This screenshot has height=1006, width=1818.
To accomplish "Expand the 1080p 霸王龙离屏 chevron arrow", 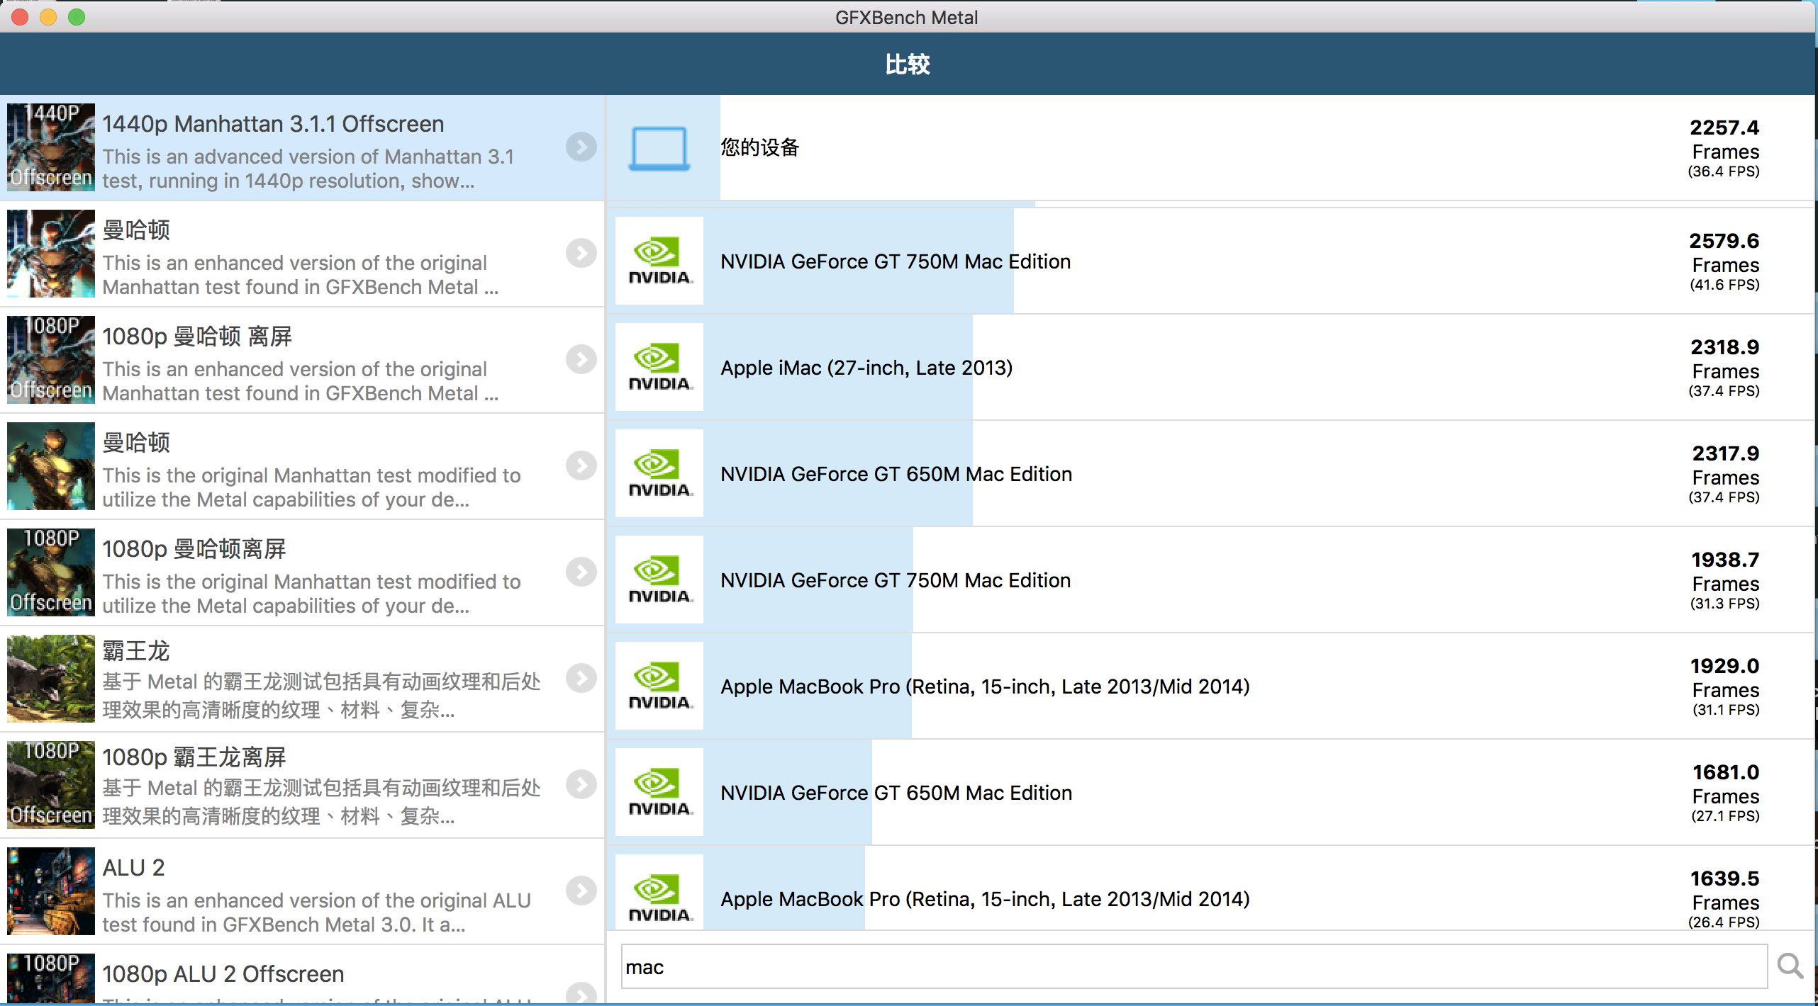I will pyautogui.click(x=581, y=784).
